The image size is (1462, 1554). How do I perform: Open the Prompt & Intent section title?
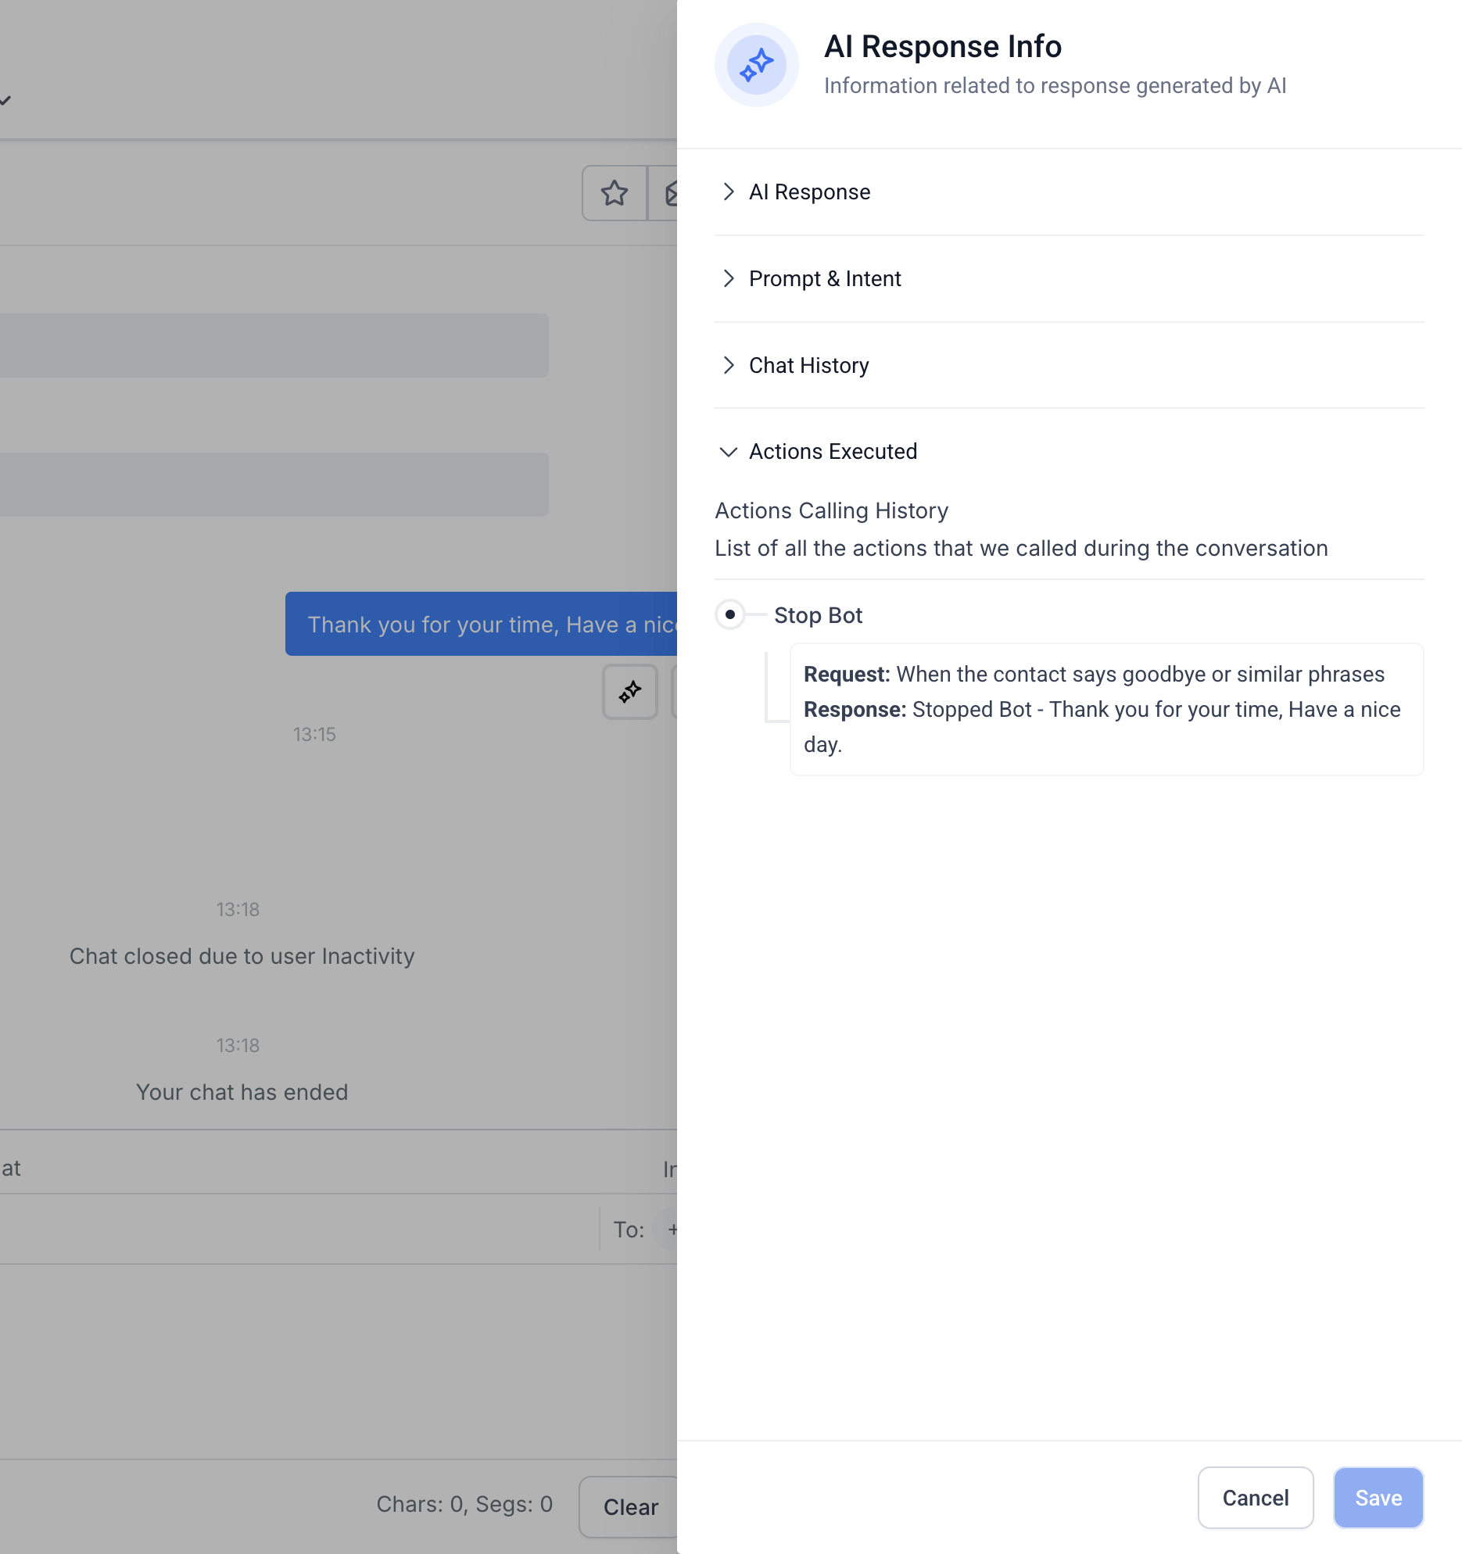[x=825, y=279]
